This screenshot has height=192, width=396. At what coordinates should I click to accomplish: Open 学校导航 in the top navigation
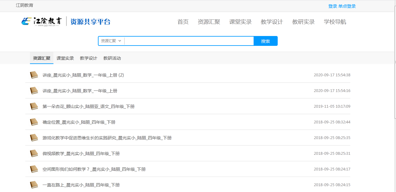click(335, 22)
